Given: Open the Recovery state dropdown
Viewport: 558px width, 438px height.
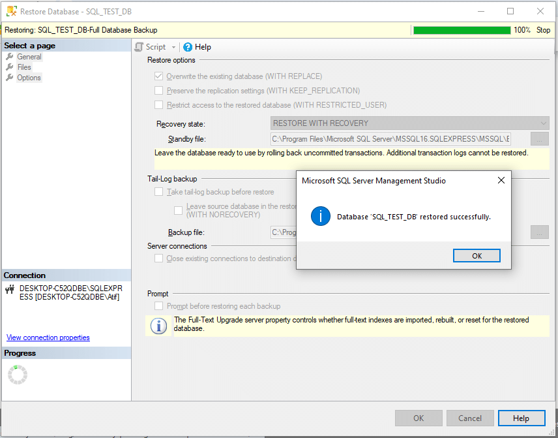Looking at the screenshot, I should pyautogui.click(x=409, y=123).
